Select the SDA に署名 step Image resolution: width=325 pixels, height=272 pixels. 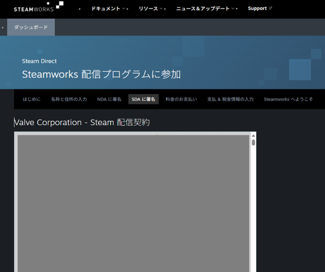143,99
